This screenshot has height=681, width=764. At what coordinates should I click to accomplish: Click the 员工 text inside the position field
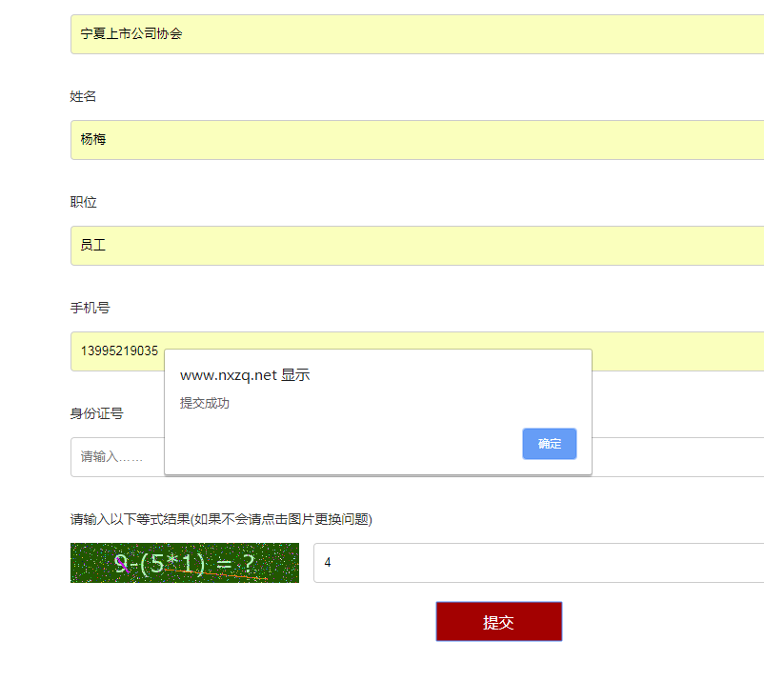(93, 246)
